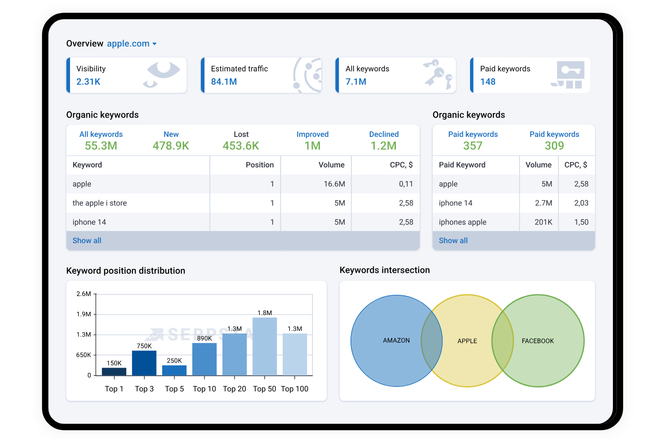
Task: Click the Top 50 axis label
Action: 265,389
